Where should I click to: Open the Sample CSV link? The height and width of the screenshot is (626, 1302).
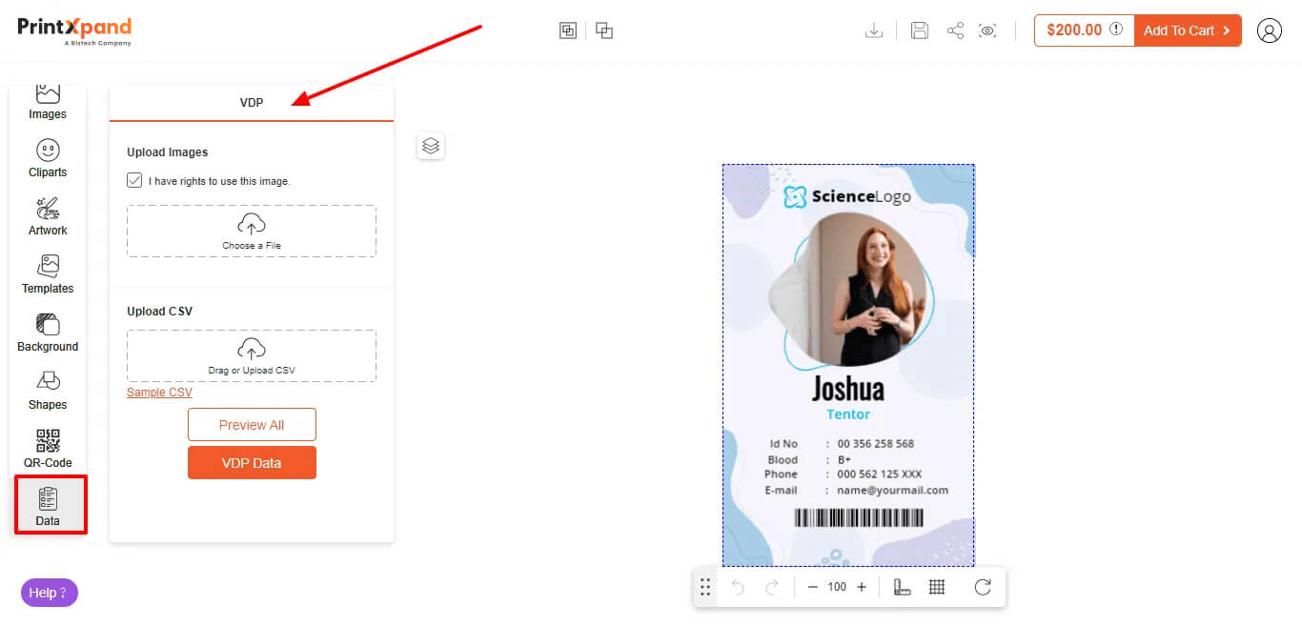(159, 393)
